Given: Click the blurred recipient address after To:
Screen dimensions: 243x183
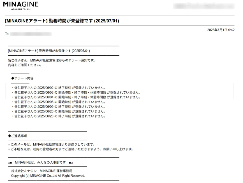Looking at the screenshot, I should pos(31,34).
